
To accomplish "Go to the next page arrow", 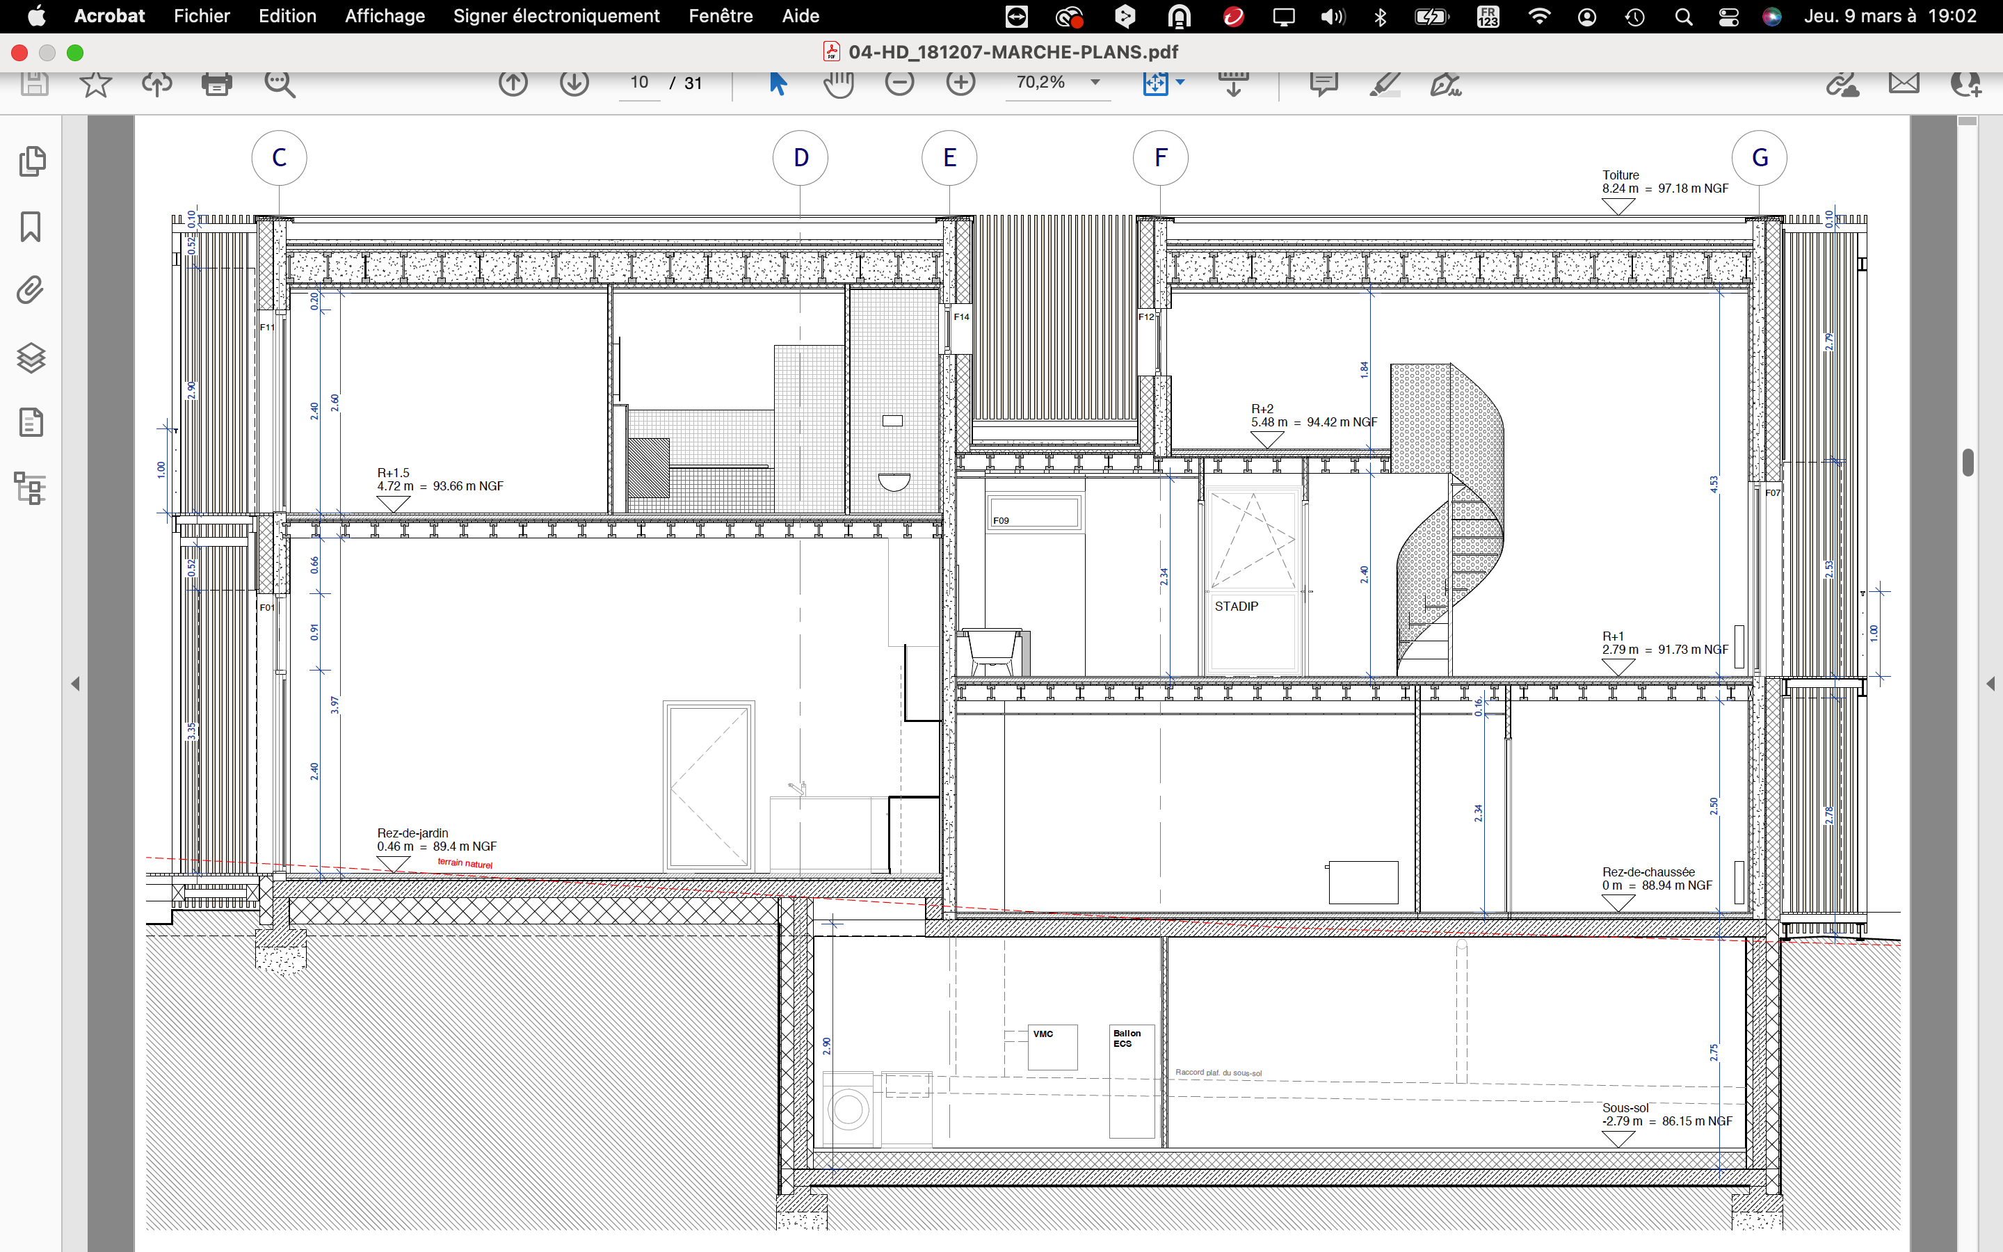I will coord(574,83).
